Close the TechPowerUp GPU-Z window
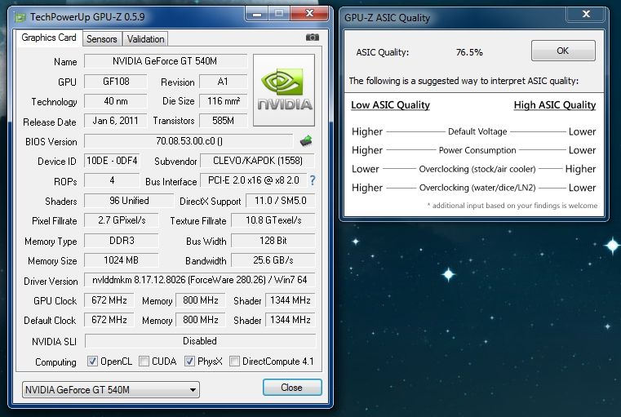 (x=309, y=13)
